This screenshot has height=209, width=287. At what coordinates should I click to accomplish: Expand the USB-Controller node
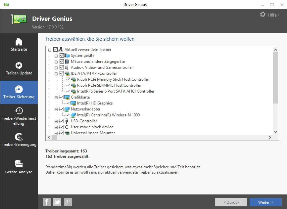56,121
